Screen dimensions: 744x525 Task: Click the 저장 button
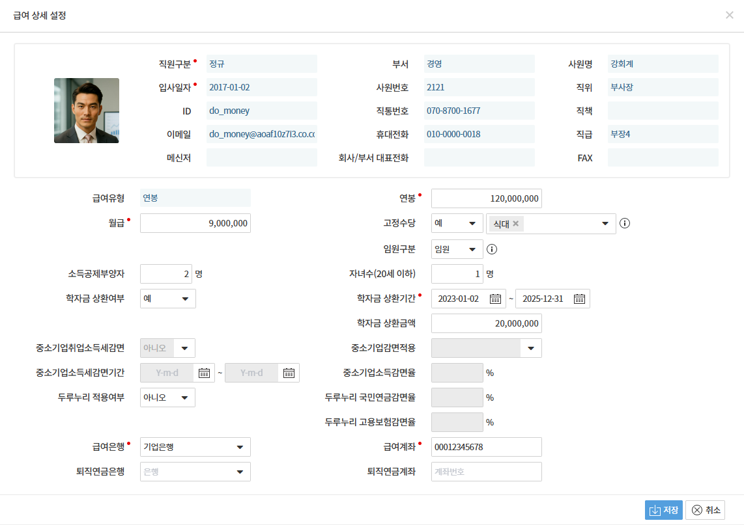(663, 510)
